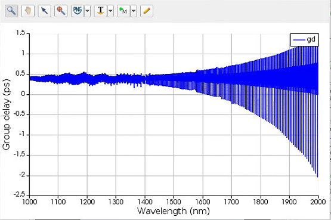Click the text T tool
The image size is (331, 220).
(100, 11)
